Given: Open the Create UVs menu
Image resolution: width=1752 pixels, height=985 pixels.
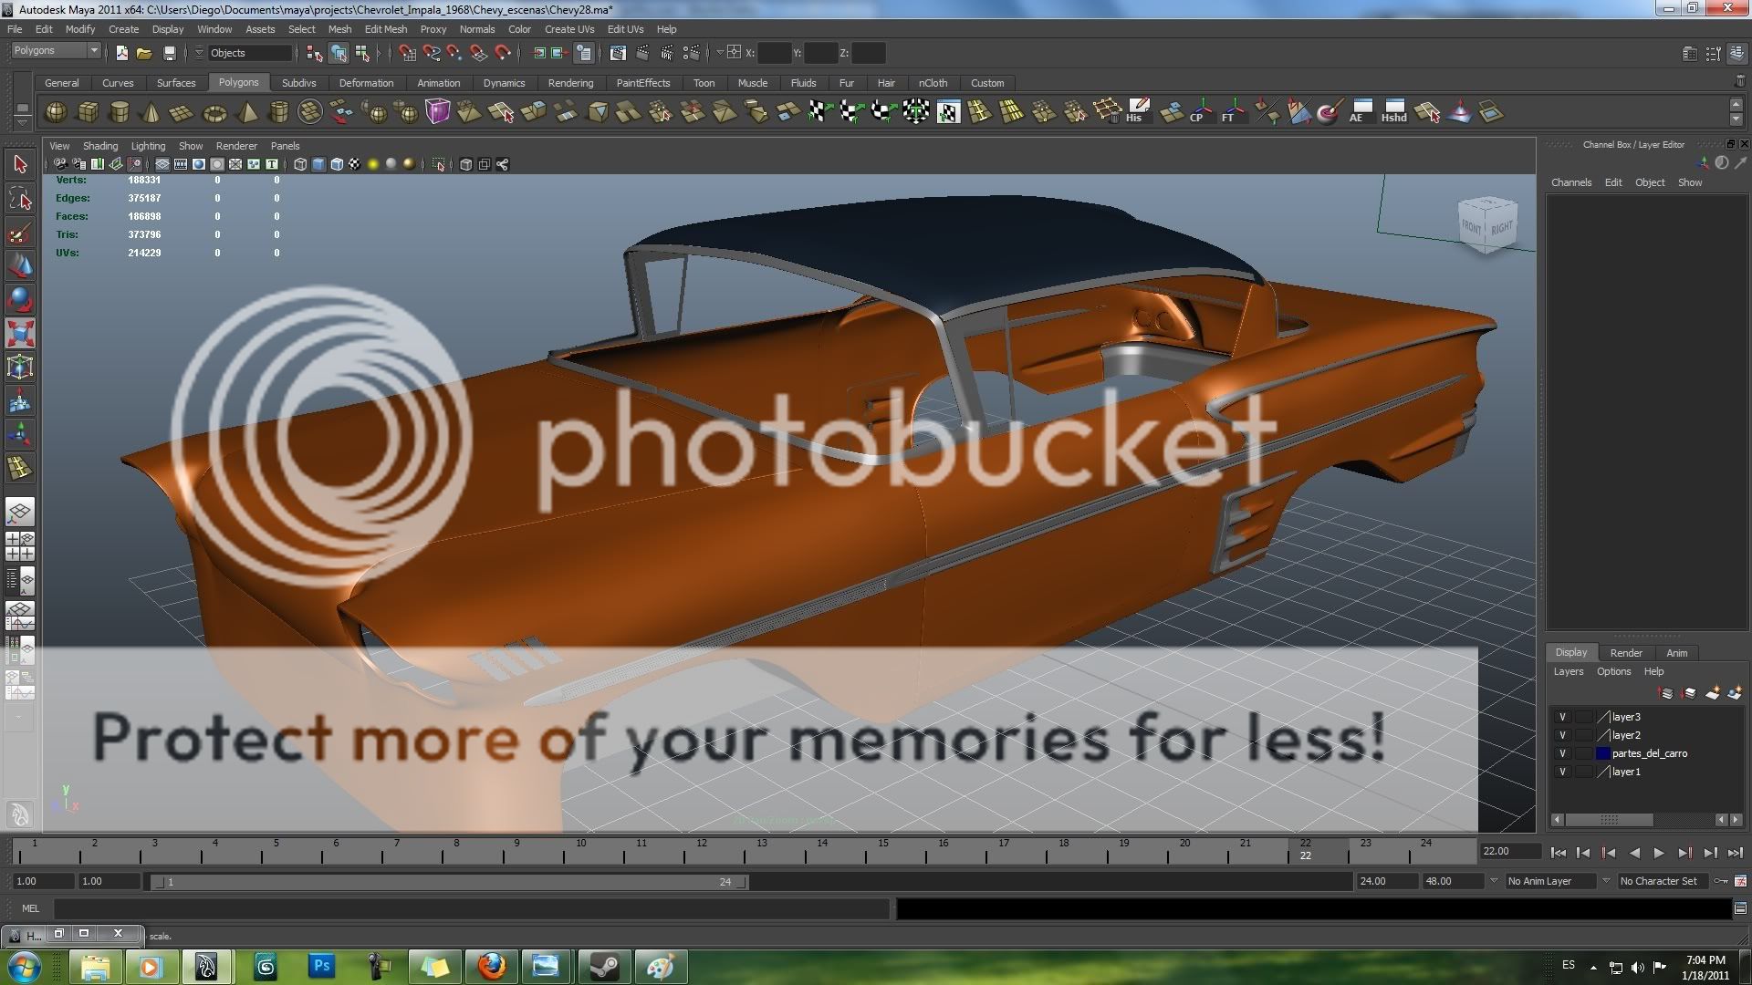Looking at the screenshot, I should point(569,29).
